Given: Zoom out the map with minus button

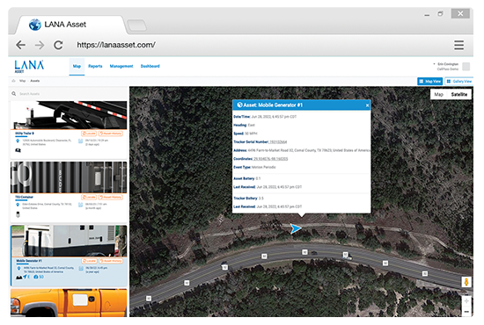Looking at the screenshot, I should (466, 312).
